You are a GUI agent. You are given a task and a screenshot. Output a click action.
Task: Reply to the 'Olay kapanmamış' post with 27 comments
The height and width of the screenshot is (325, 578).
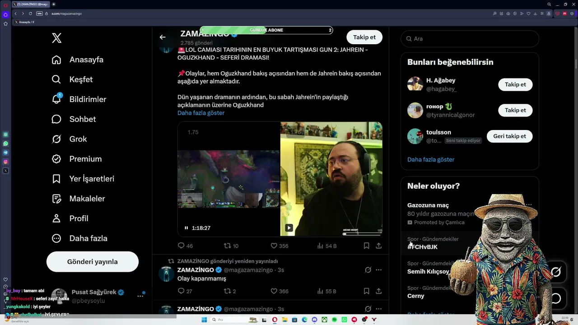pos(185,291)
